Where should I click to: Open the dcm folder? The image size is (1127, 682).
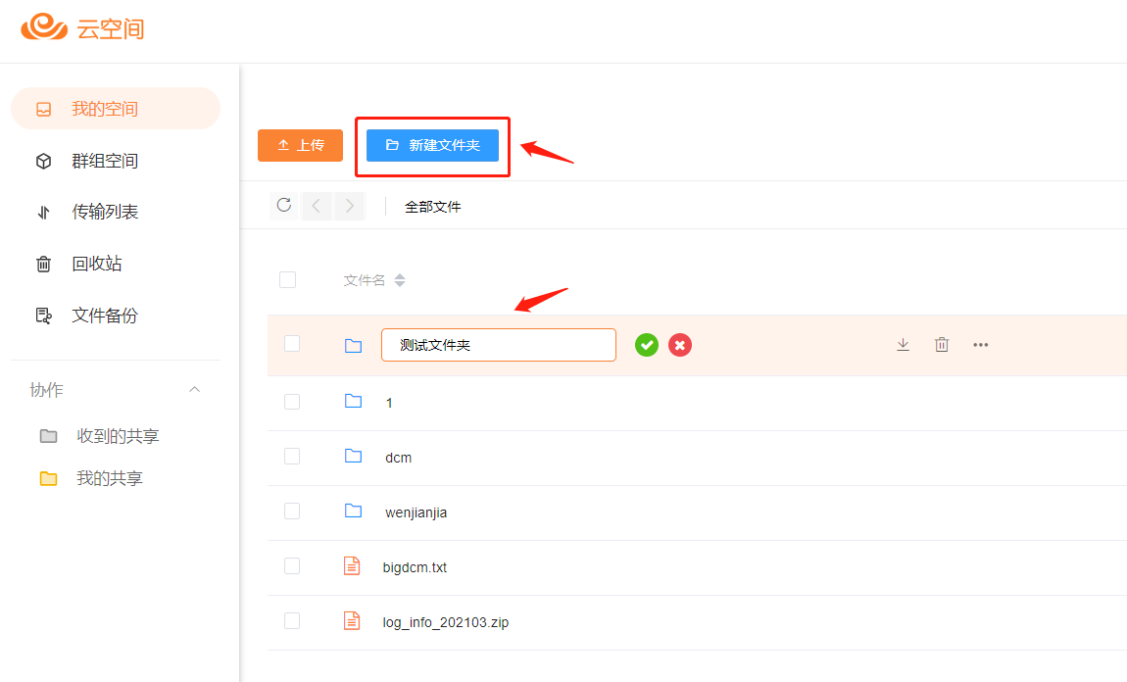(398, 458)
